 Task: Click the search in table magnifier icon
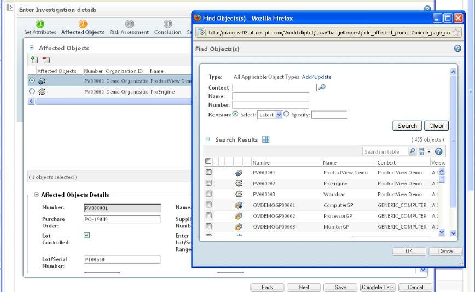(x=412, y=151)
